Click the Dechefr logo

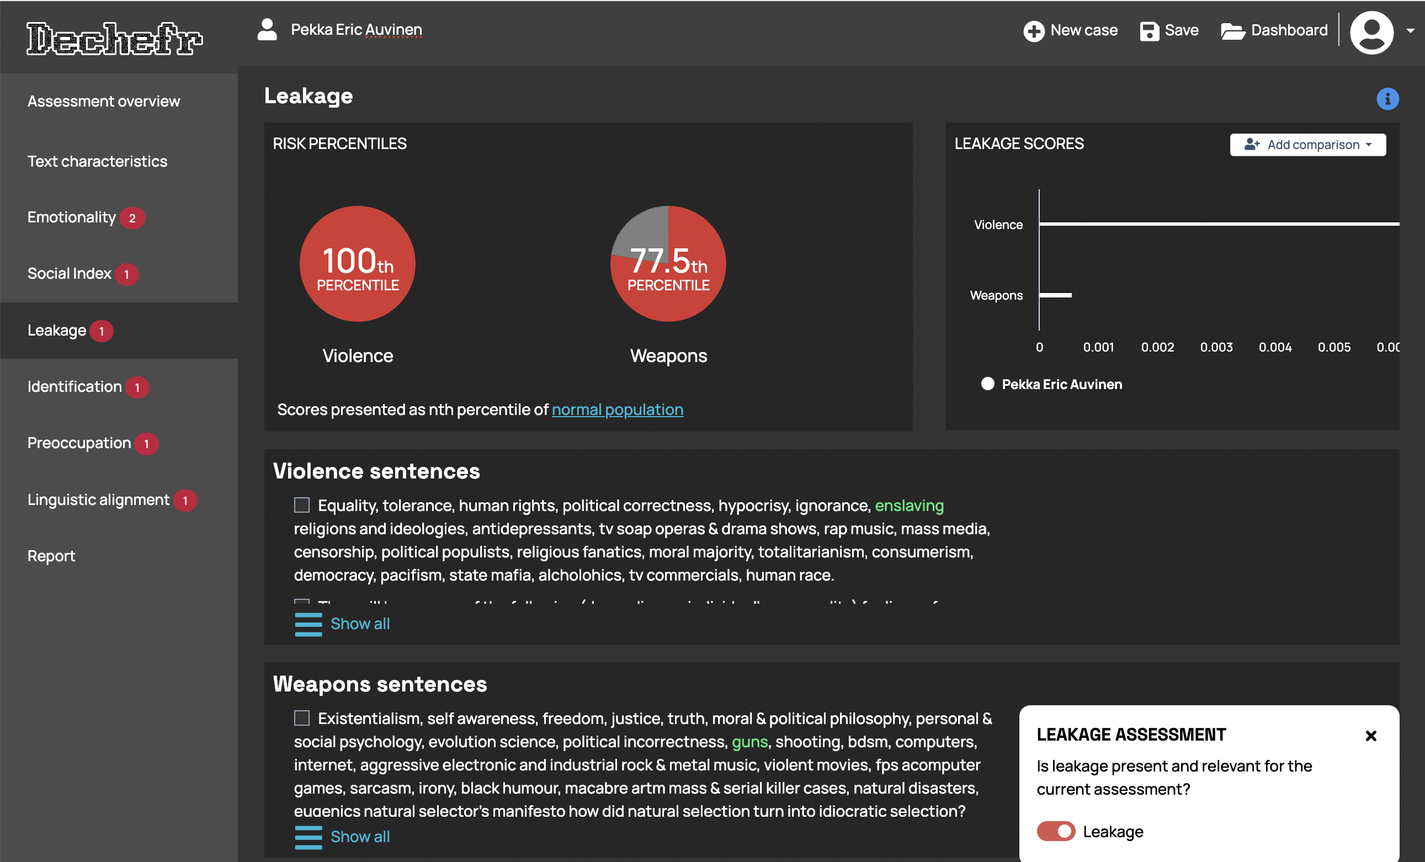[114, 38]
